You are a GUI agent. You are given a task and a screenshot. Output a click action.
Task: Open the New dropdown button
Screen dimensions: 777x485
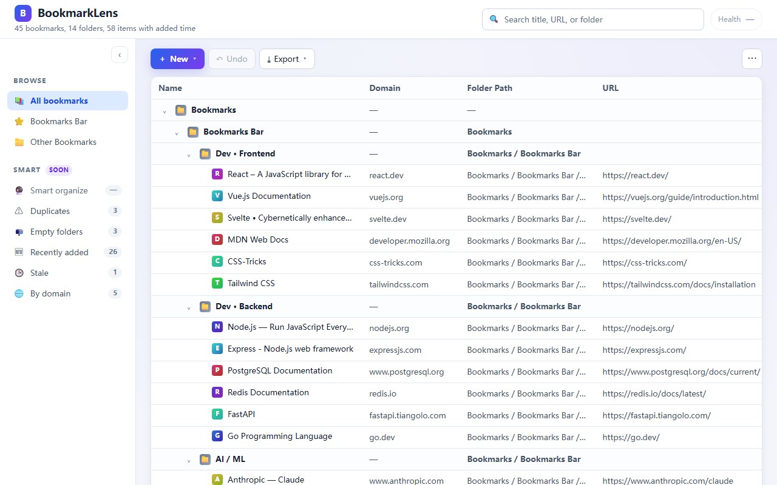(x=177, y=59)
